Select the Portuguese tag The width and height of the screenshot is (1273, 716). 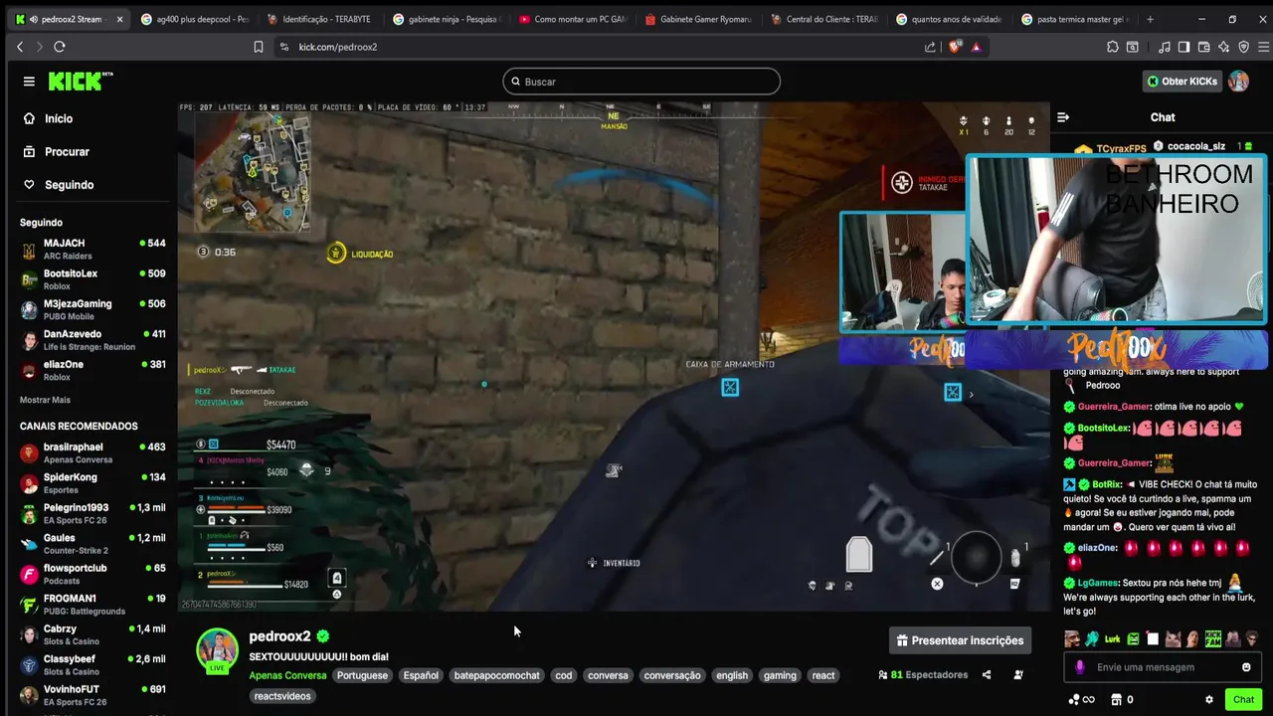point(362,675)
